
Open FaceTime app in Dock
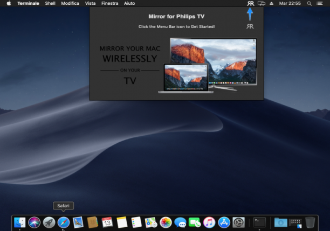click(x=195, y=222)
